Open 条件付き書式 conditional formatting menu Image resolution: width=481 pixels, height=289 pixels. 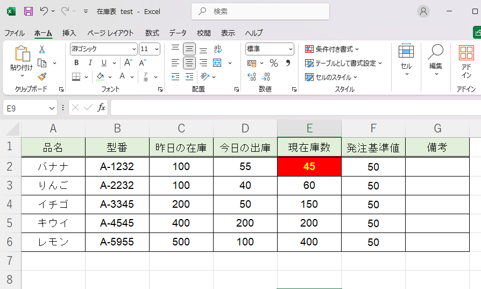[x=333, y=49]
